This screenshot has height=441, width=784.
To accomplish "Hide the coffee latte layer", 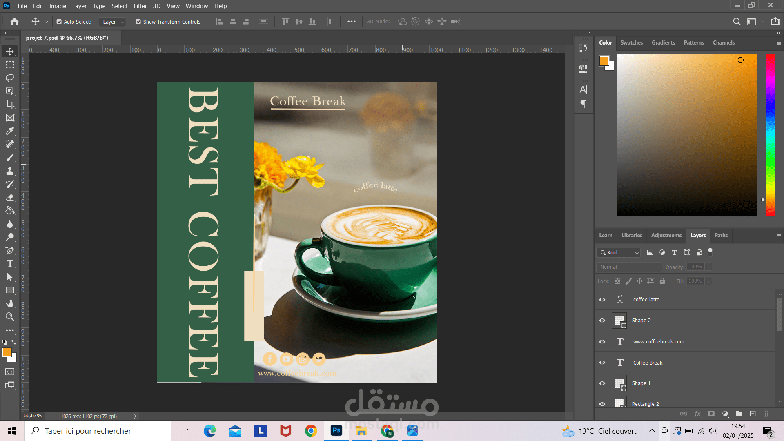I will [x=602, y=299].
